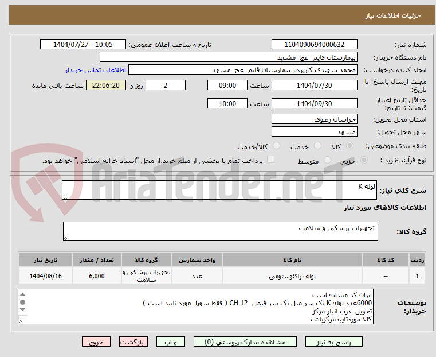The width and height of the screenshot is (436, 357).
Task: Click the goods group textarea تجهیزات پزشکی و سلامت
Action: (x=220, y=231)
